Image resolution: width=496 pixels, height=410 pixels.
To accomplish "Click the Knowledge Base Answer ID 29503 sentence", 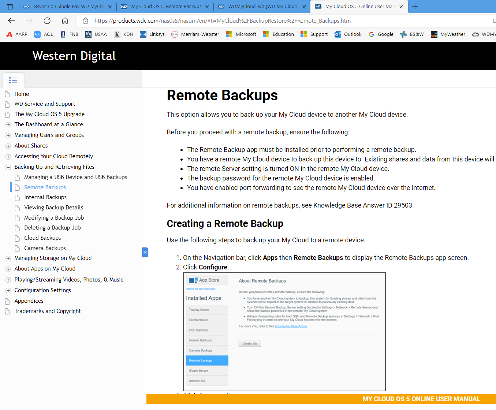I will pyautogui.click(x=290, y=205).
